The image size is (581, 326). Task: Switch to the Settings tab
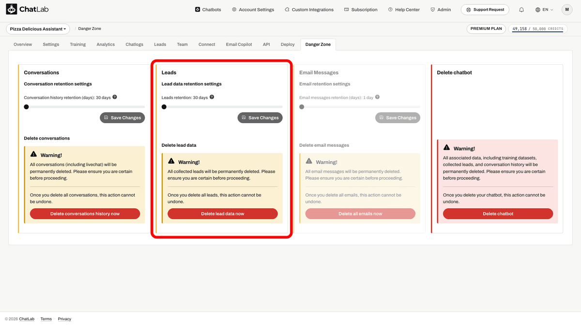(x=51, y=44)
